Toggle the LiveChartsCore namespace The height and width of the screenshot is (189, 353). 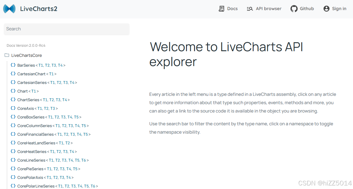[26, 55]
